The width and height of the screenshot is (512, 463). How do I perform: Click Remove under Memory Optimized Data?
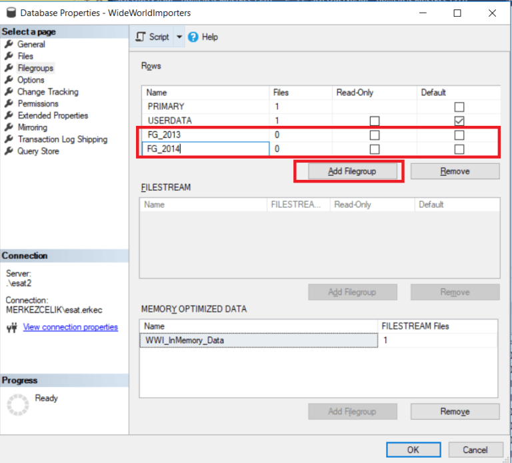click(x=455, y=411)
